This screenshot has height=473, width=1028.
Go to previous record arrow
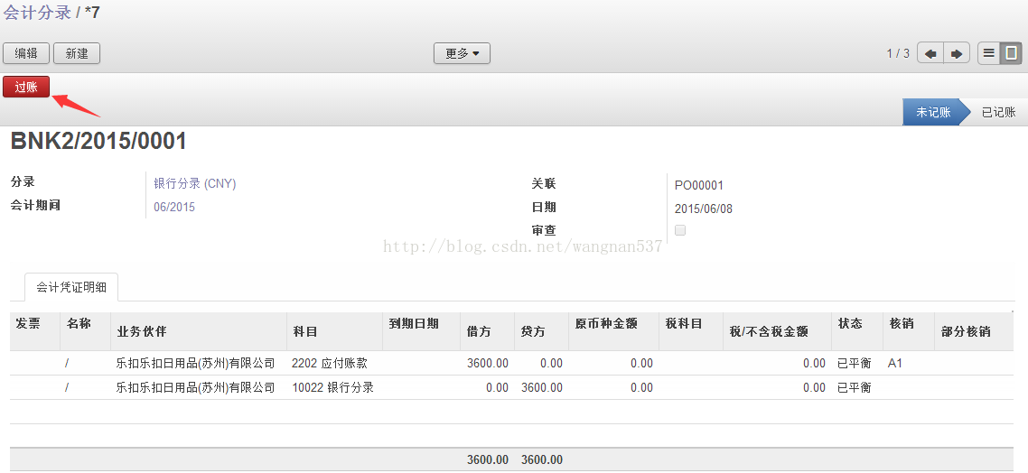[x=930, y=54]
